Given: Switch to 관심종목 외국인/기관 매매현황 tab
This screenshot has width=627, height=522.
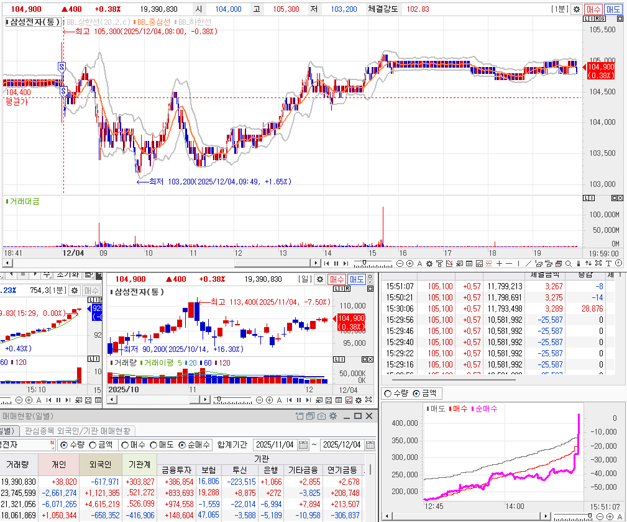Looking at the screenshot, I should (x=78, y=431).
